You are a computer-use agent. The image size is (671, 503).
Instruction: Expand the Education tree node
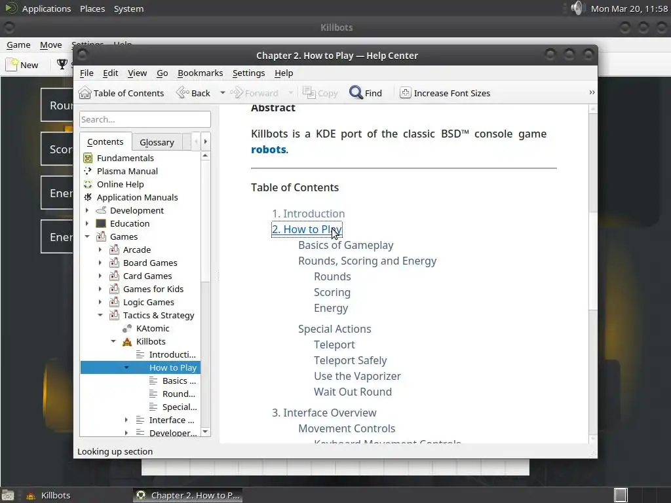[x=87, y=224]
